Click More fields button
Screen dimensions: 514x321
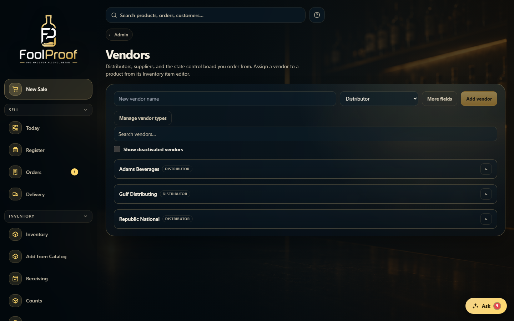tap(439, 99)
